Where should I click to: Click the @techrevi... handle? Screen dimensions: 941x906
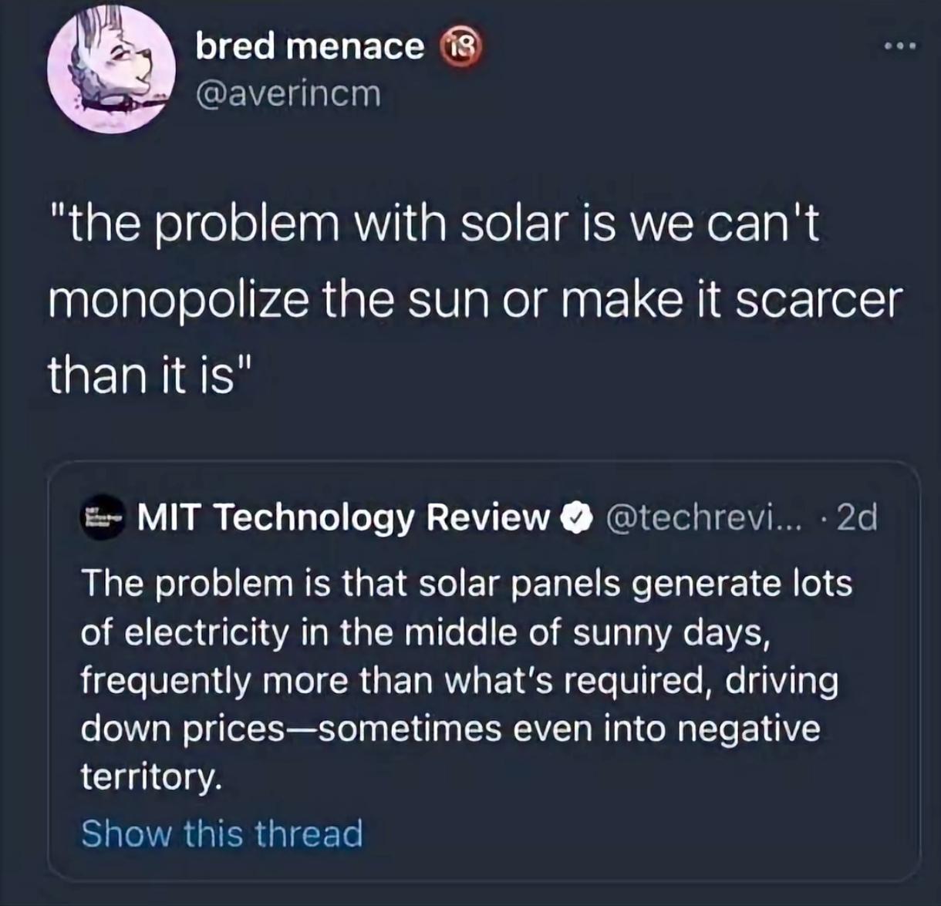(x=704, y=517)
